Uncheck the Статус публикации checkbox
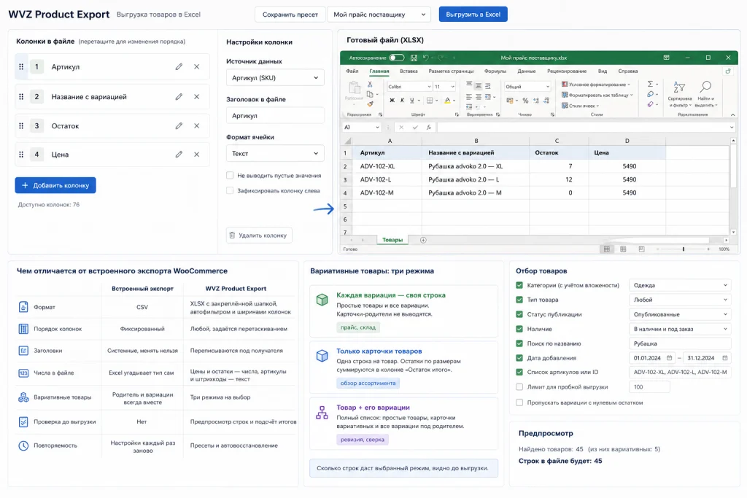Image resolution: width=747 pixels, height=498 pixels. pos(519,314)
